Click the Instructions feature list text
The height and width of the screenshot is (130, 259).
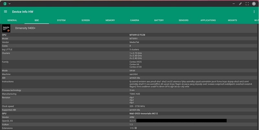point(191,84)
